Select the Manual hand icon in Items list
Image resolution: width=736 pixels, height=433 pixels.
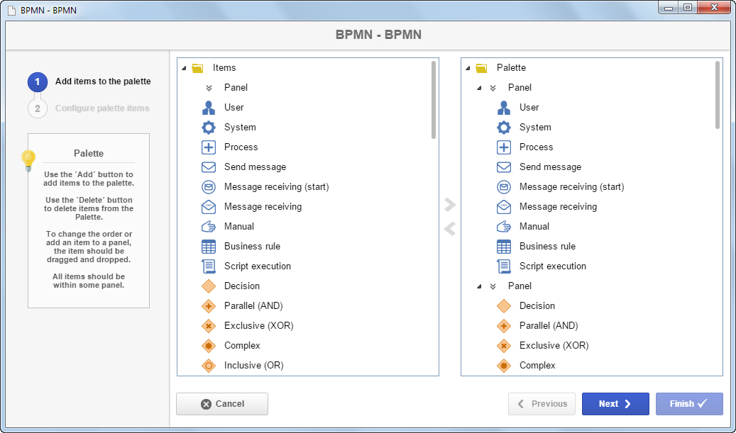[x=209, y=226]
